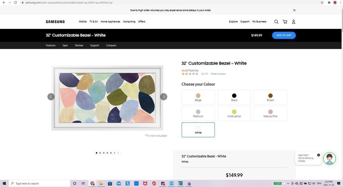
Task: Go to the Review tab
Action: (79, 45)
